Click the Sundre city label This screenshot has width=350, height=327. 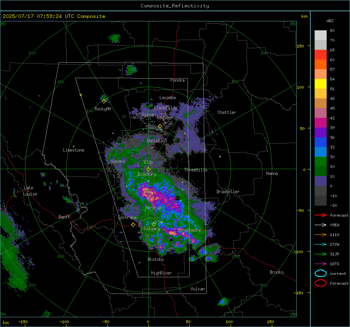[118, 161]
